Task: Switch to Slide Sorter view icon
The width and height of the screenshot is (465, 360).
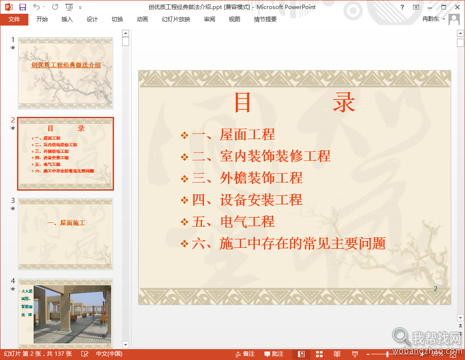Action: pyautogui.click(x=319, y=354)
